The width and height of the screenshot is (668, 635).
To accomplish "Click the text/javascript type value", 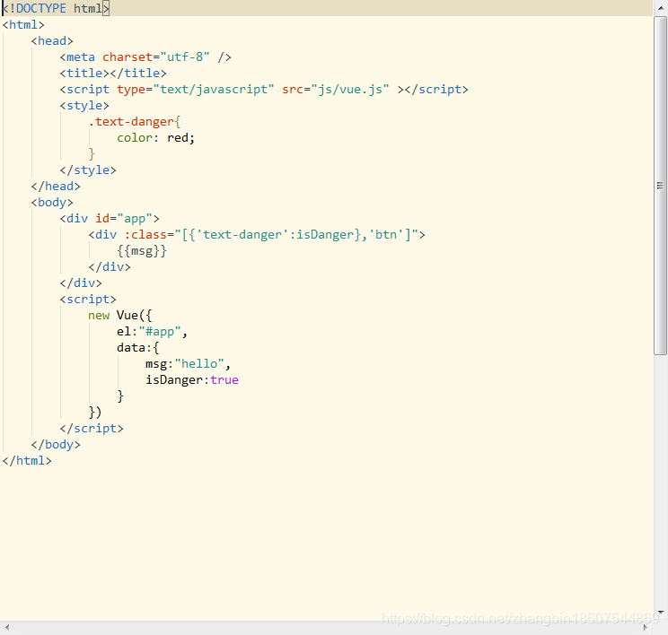I will coord(214,90).
